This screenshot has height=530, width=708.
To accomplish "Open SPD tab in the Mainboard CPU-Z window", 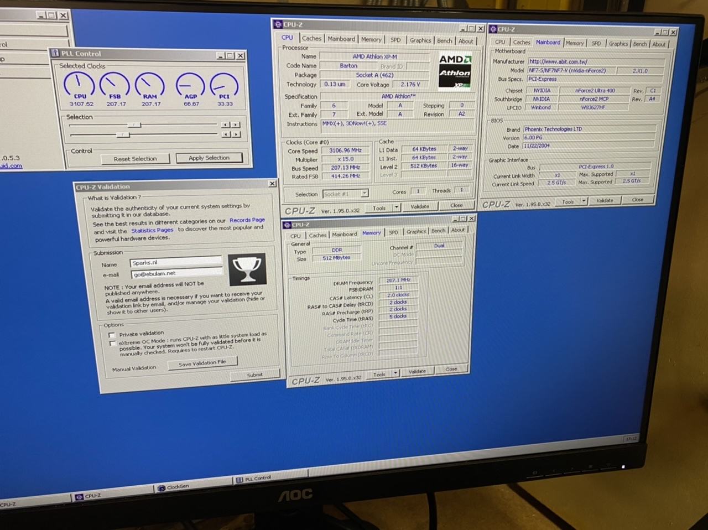I will click(x=596, y=43).
